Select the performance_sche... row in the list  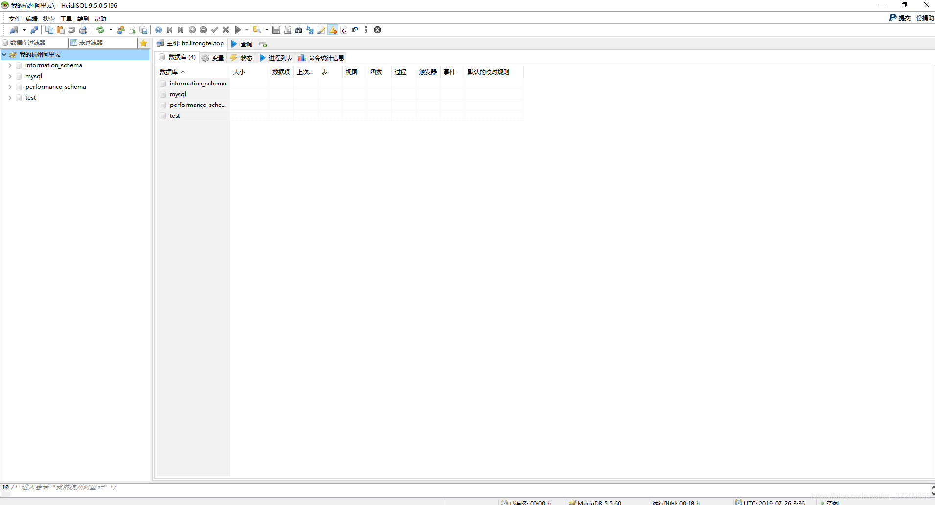point(193,105)
